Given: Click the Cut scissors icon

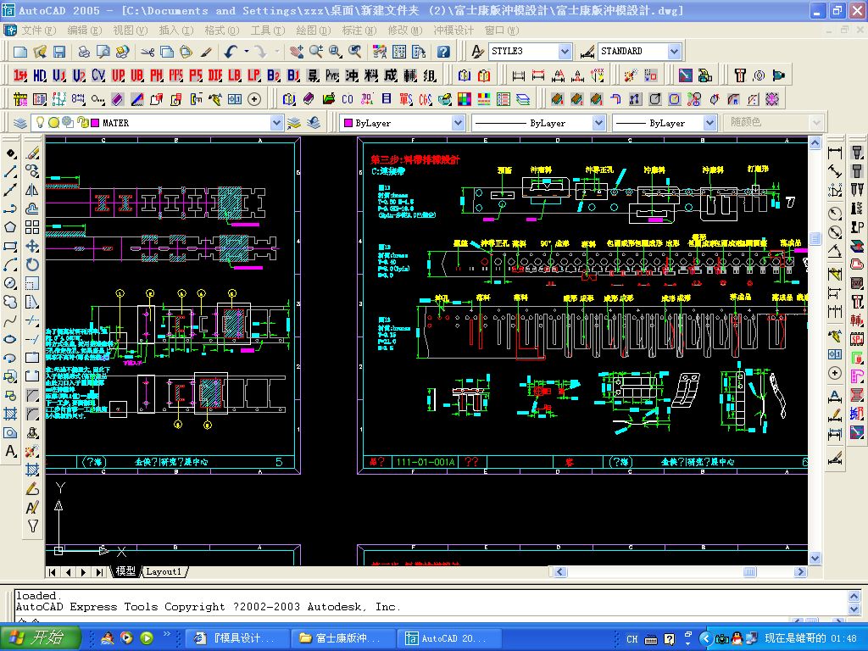Looking at the screenshot, I should tap(147, 52).
